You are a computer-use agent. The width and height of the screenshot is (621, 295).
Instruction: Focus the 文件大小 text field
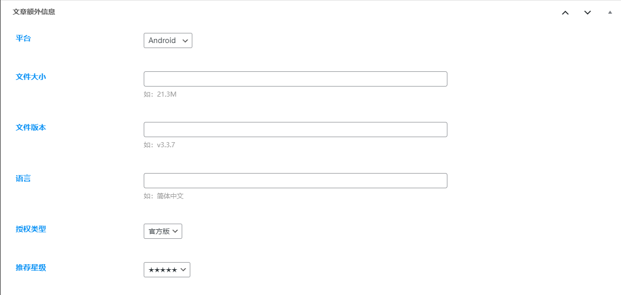pyautogui.click(x=295, y=79)
